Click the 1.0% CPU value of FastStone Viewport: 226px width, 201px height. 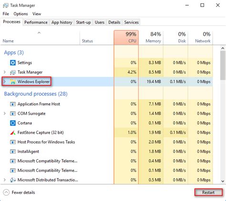(x=132, y=133)
